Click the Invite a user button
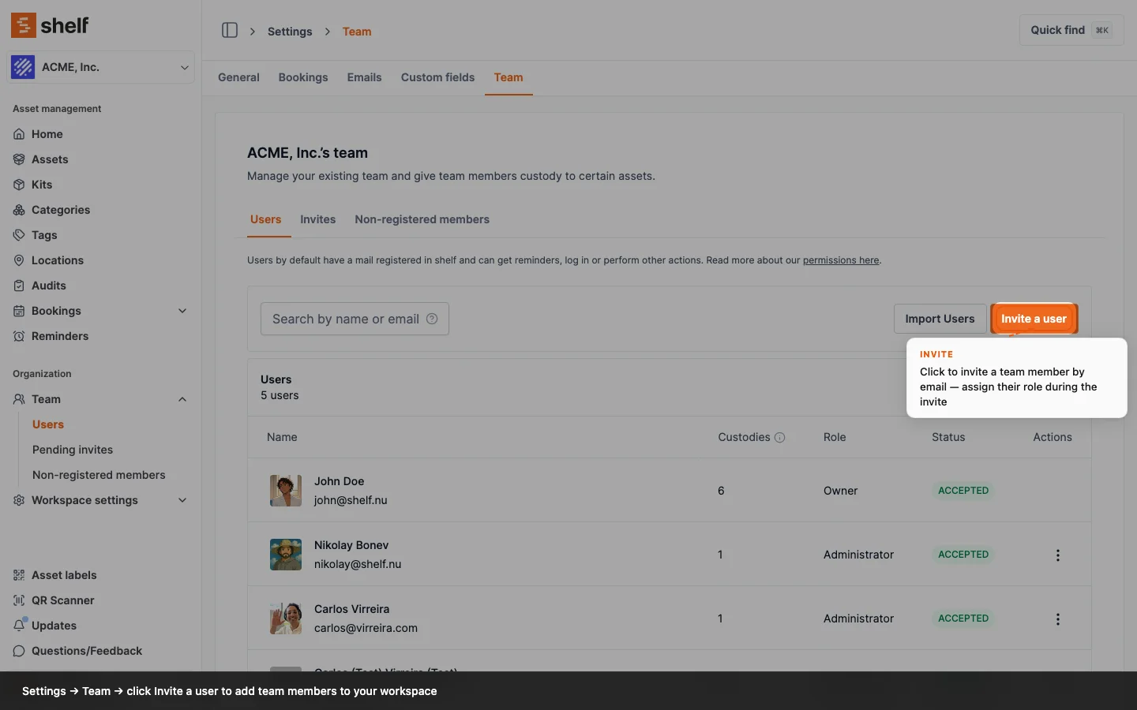The width and height of the screenshot is (1137, 710). [1034, 319]
